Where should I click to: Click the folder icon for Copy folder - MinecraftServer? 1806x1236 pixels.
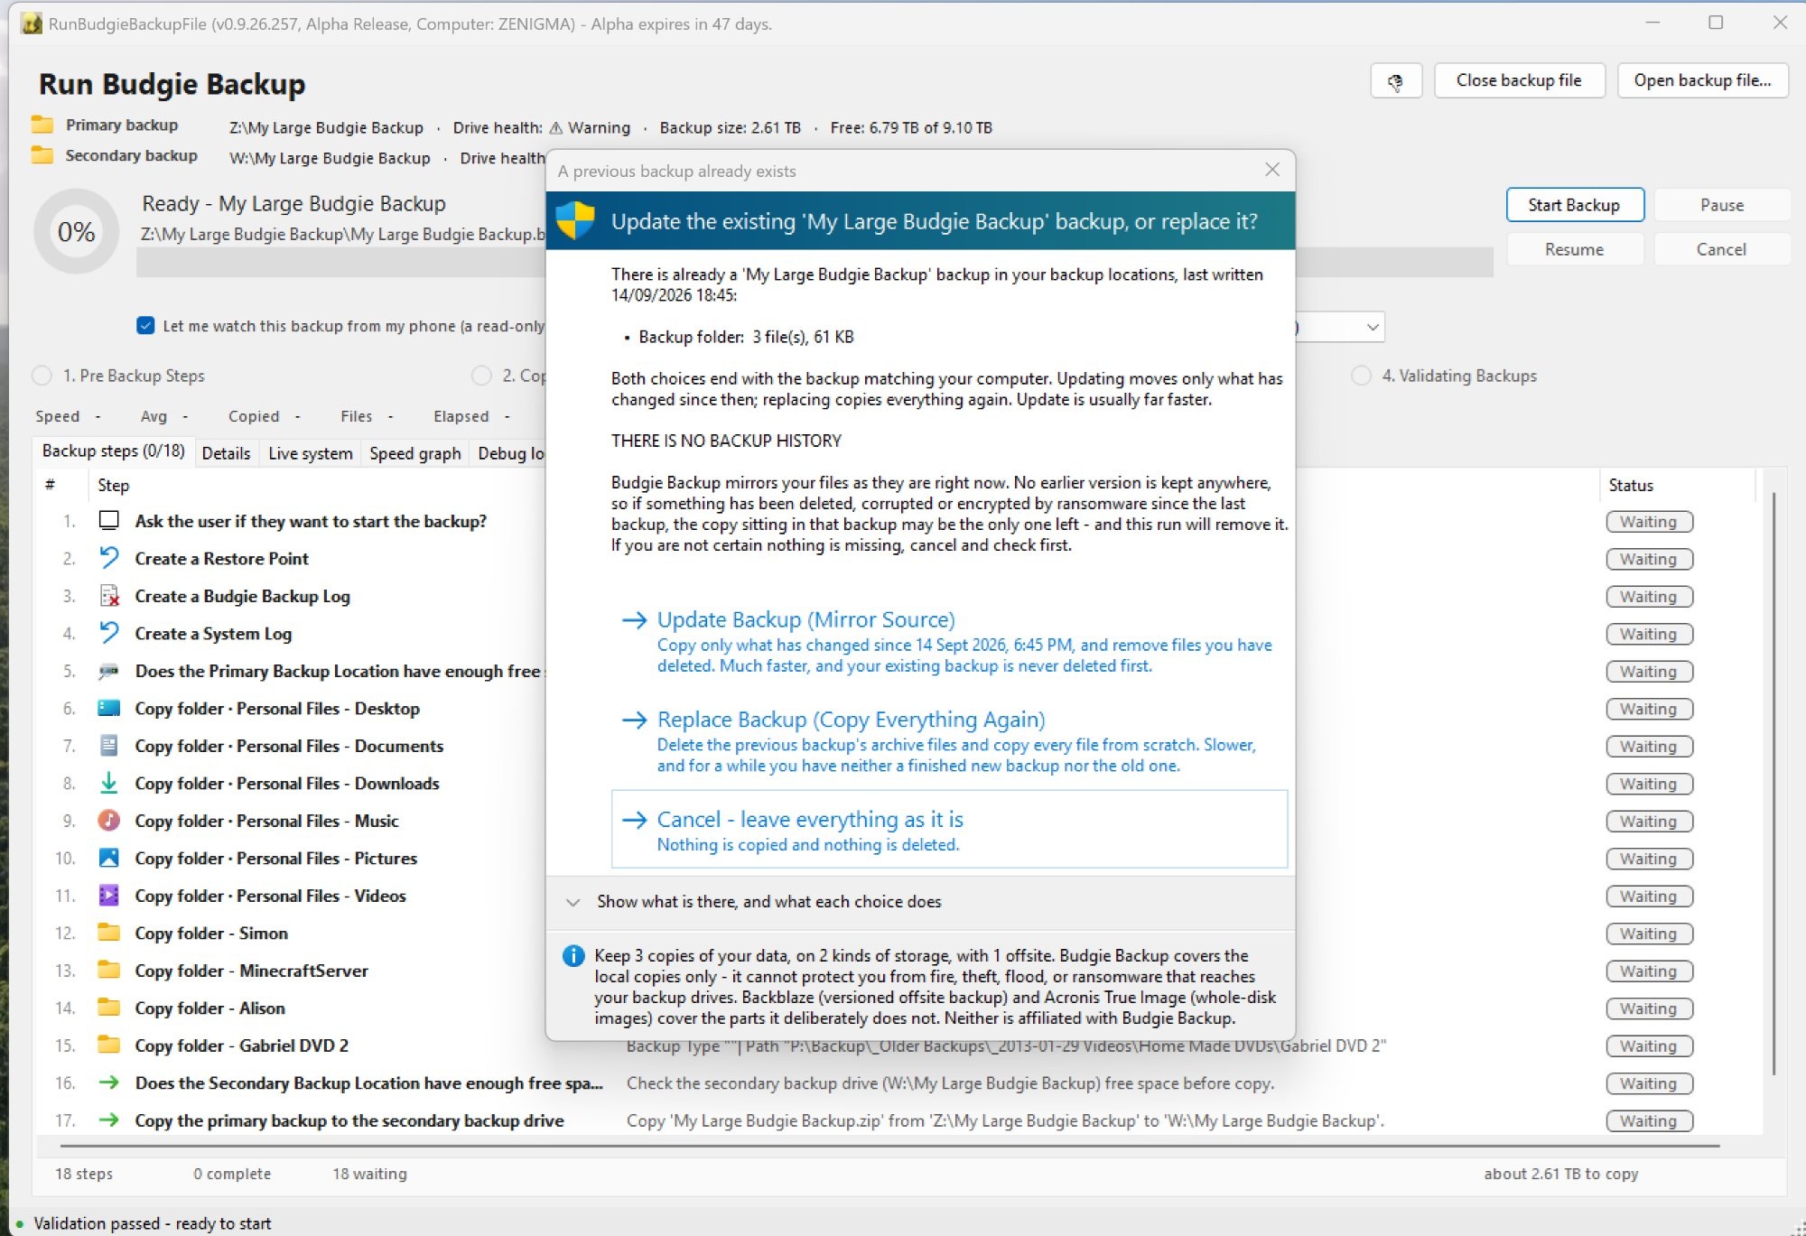[109, 970]
